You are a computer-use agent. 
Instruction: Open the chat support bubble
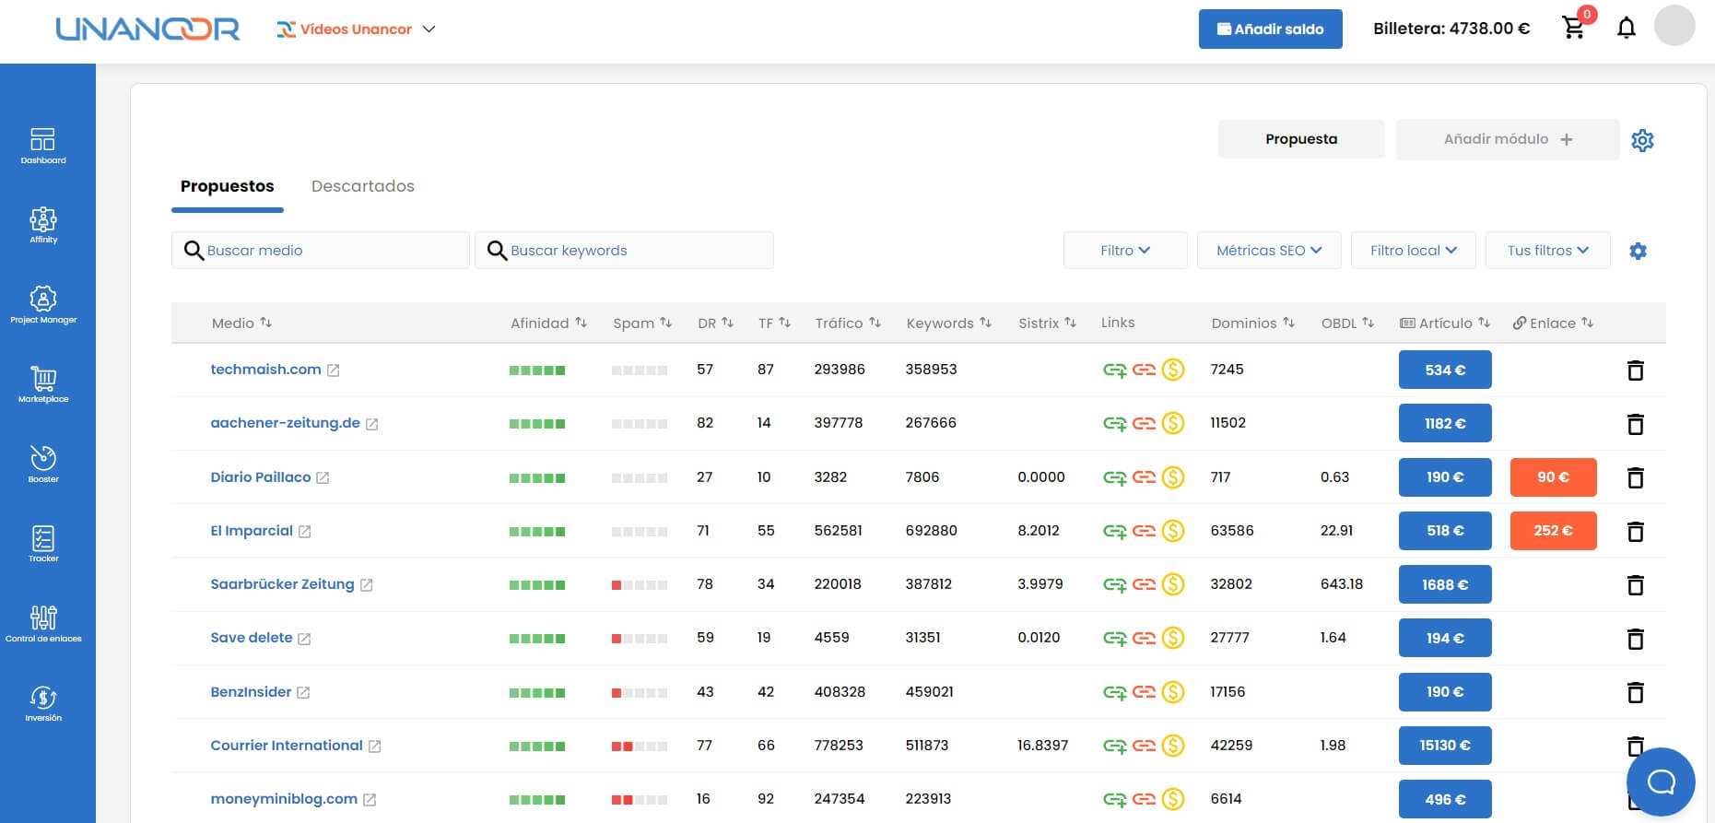(1661, 782)
